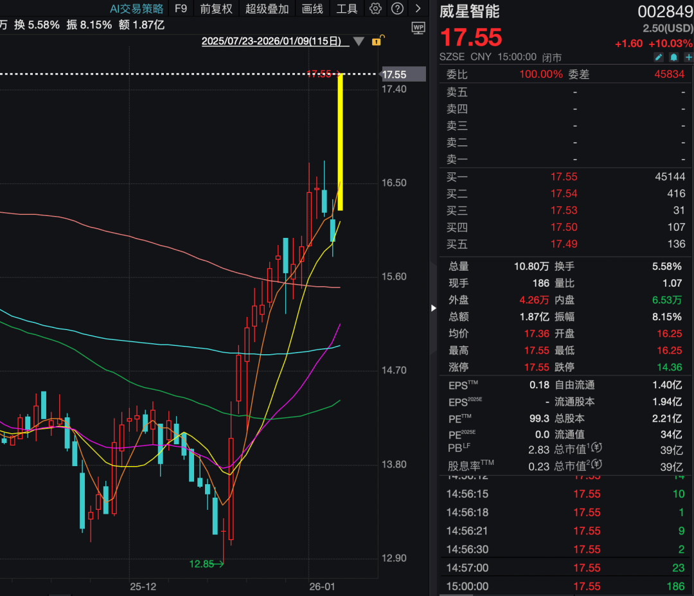Toggle the AI交易策略 strategy display
Viewport: 694px width, 596px height.
click(137, 9)
